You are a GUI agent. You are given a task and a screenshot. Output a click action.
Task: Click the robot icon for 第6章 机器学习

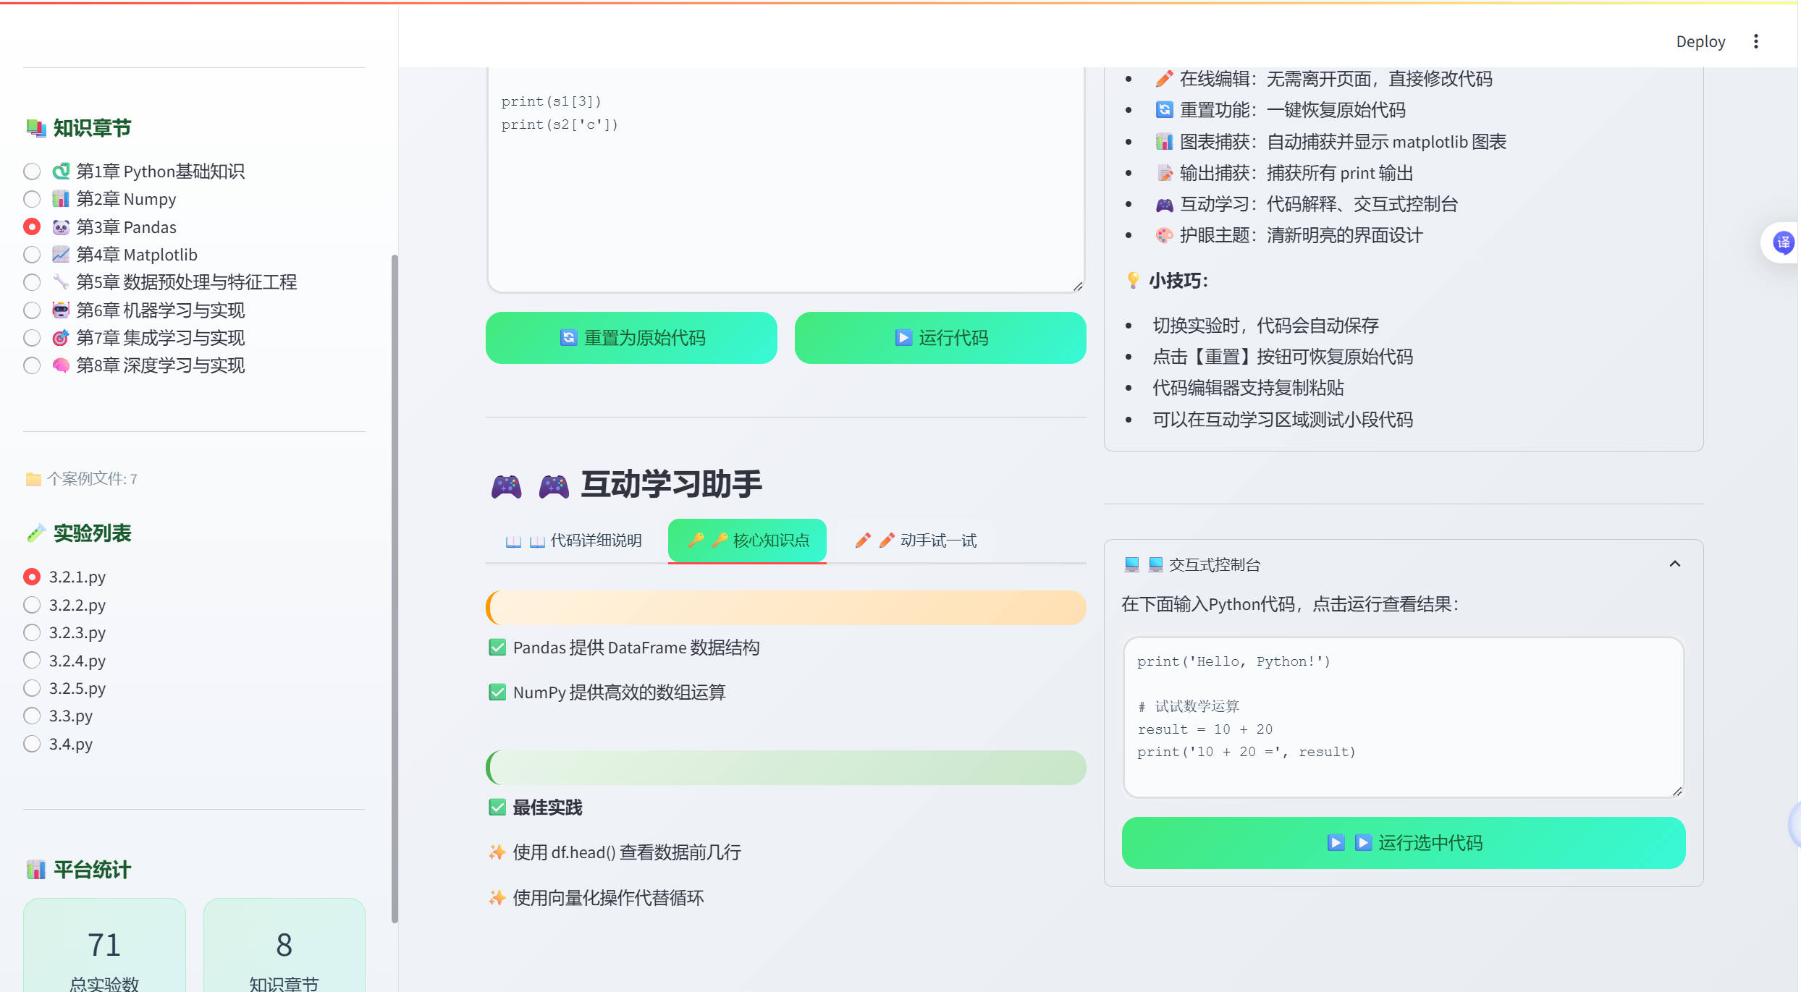point(61,310)
